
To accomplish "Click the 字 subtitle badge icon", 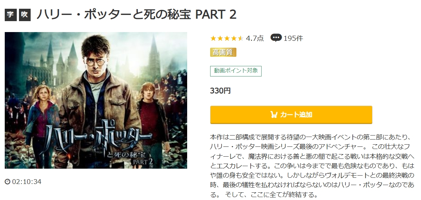I will [x=11, y=15].
